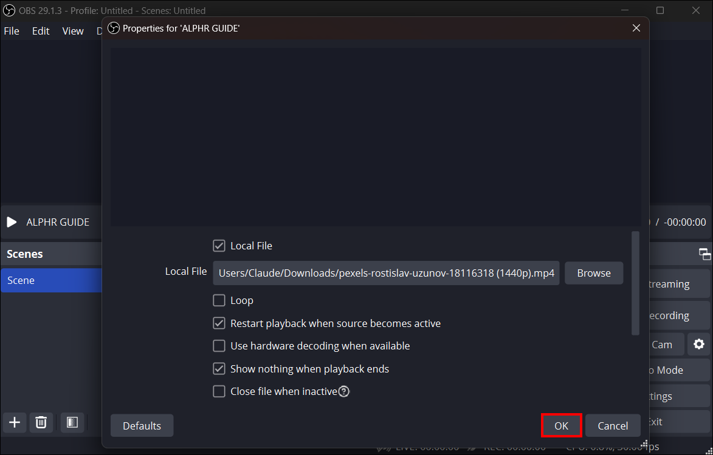Viewport: 713px width, 455px height.
Task: Click the Browse button
Action: tap(594, 273)
